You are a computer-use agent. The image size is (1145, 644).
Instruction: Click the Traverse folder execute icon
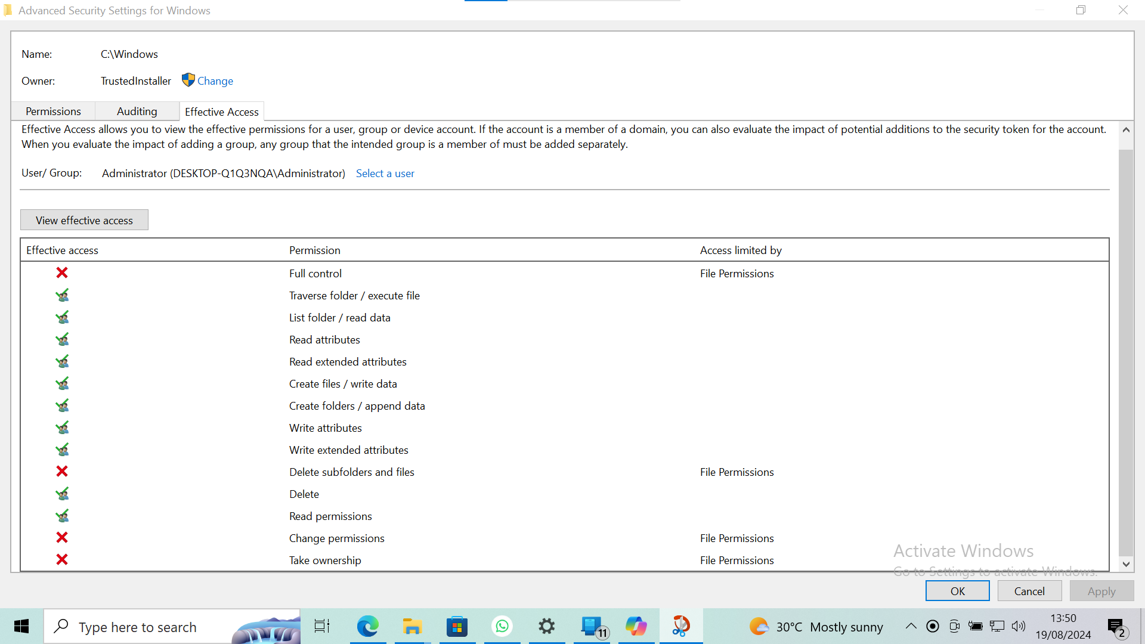point(61,295)
